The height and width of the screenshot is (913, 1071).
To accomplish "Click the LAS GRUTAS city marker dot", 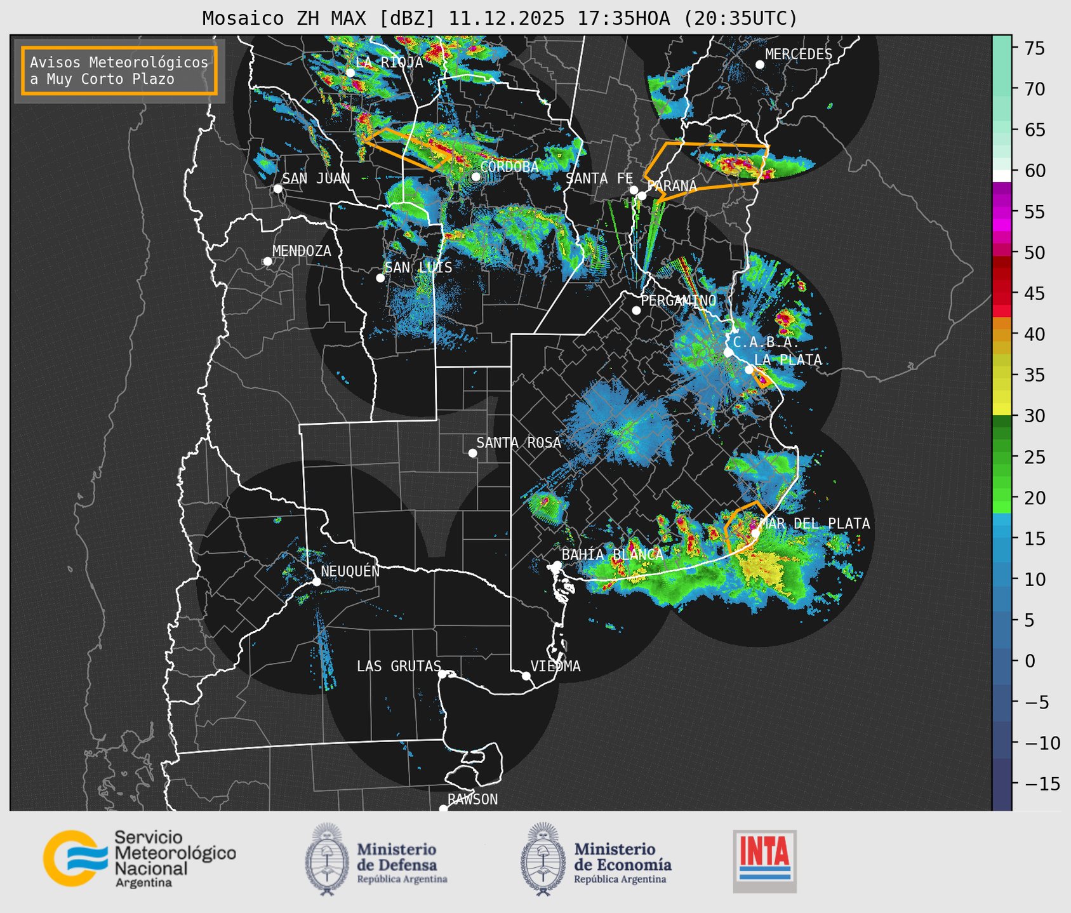I will [x=442, y=674].
